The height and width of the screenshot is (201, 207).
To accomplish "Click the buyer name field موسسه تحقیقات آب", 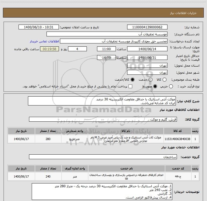I will coord(107,34).
